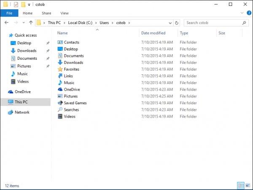
Task: Open recent locations dropdown arrow
Action: [x=24, y=23]
